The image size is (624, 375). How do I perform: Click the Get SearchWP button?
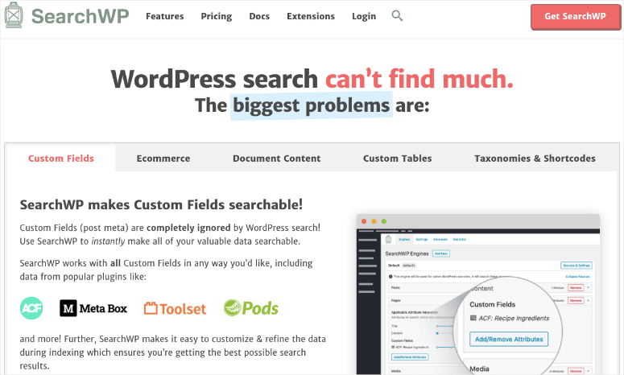point(576,17)
